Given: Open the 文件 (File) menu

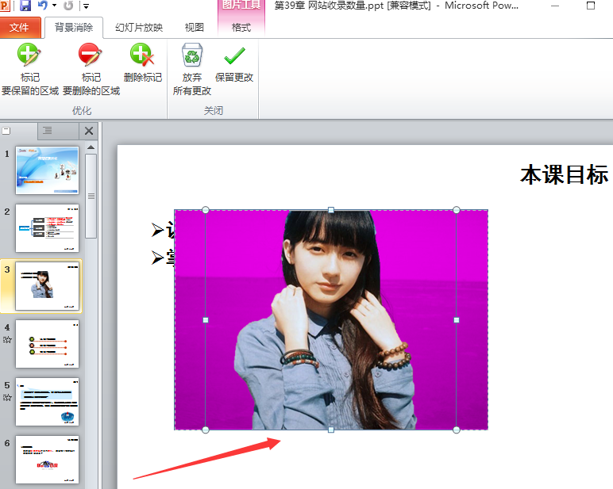Looking at the screenshot, I should click(19, 27).
